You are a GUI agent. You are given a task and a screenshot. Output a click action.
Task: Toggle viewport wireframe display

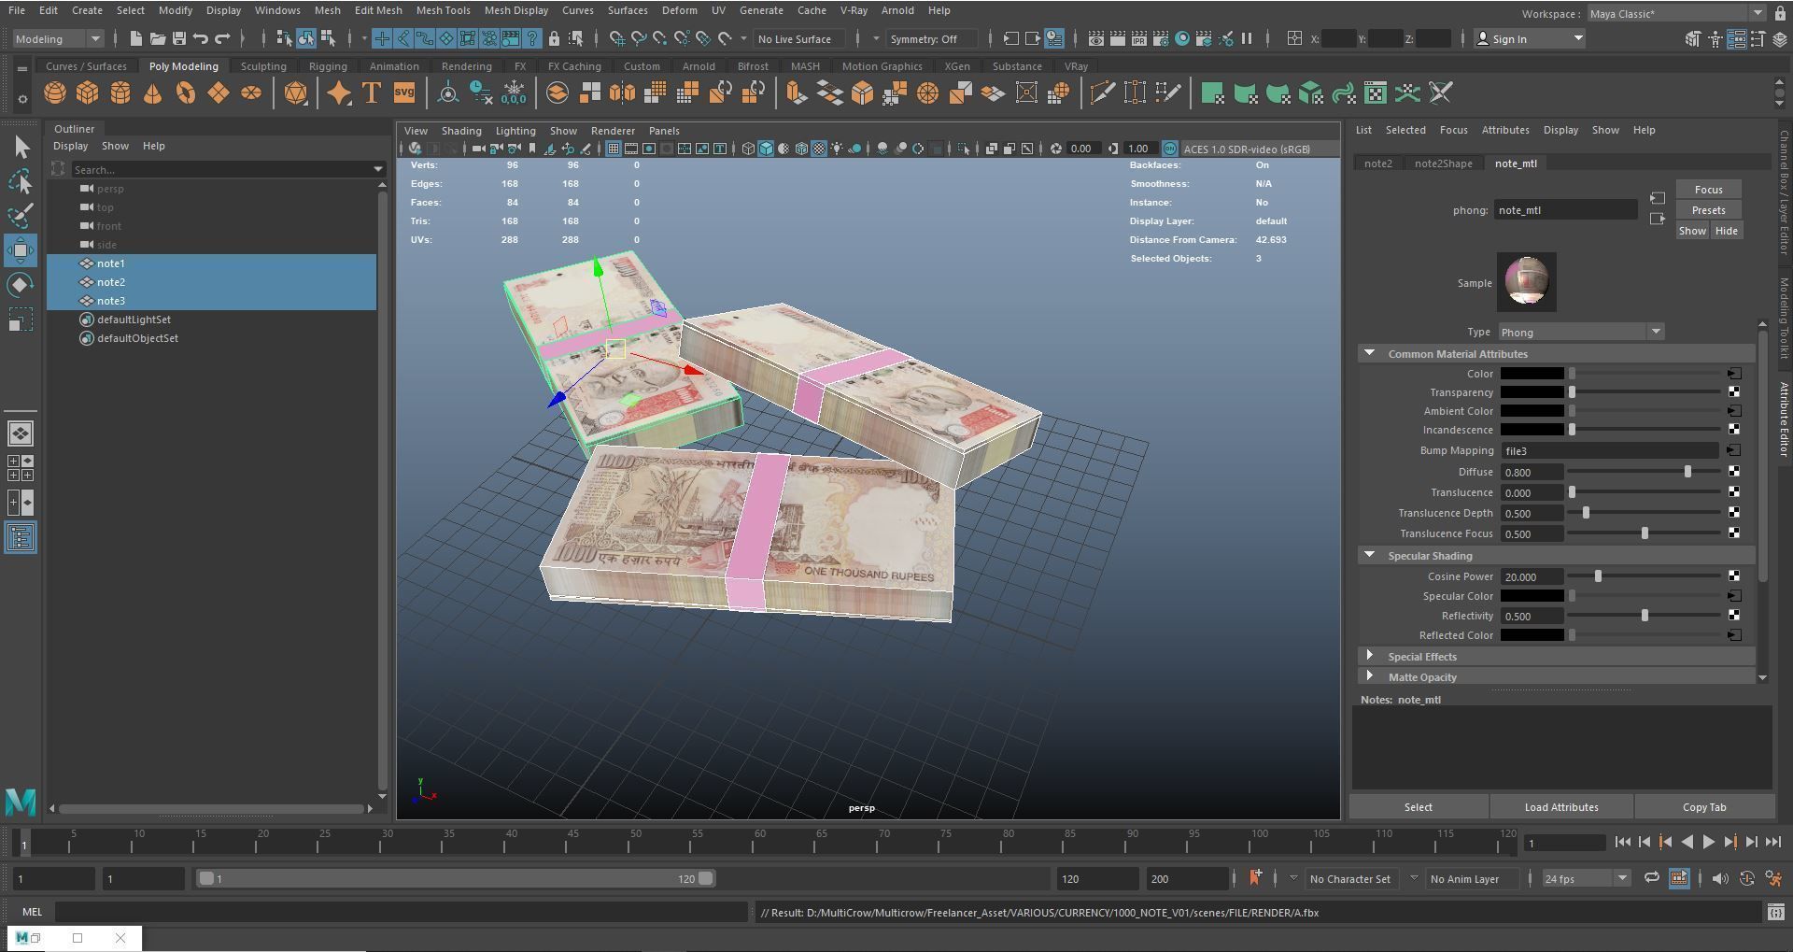748,149
